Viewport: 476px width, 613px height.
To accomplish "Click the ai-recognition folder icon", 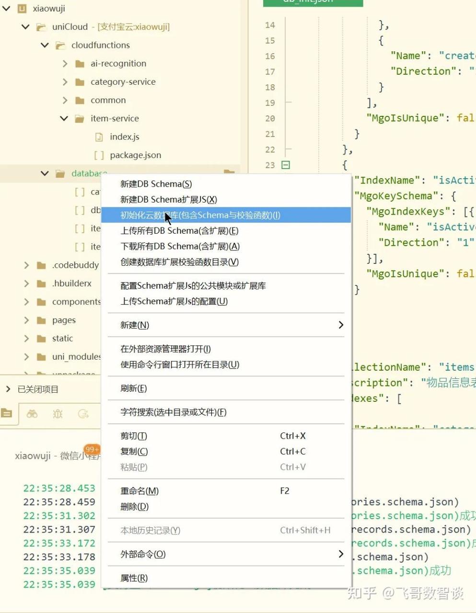I will 80,64.
